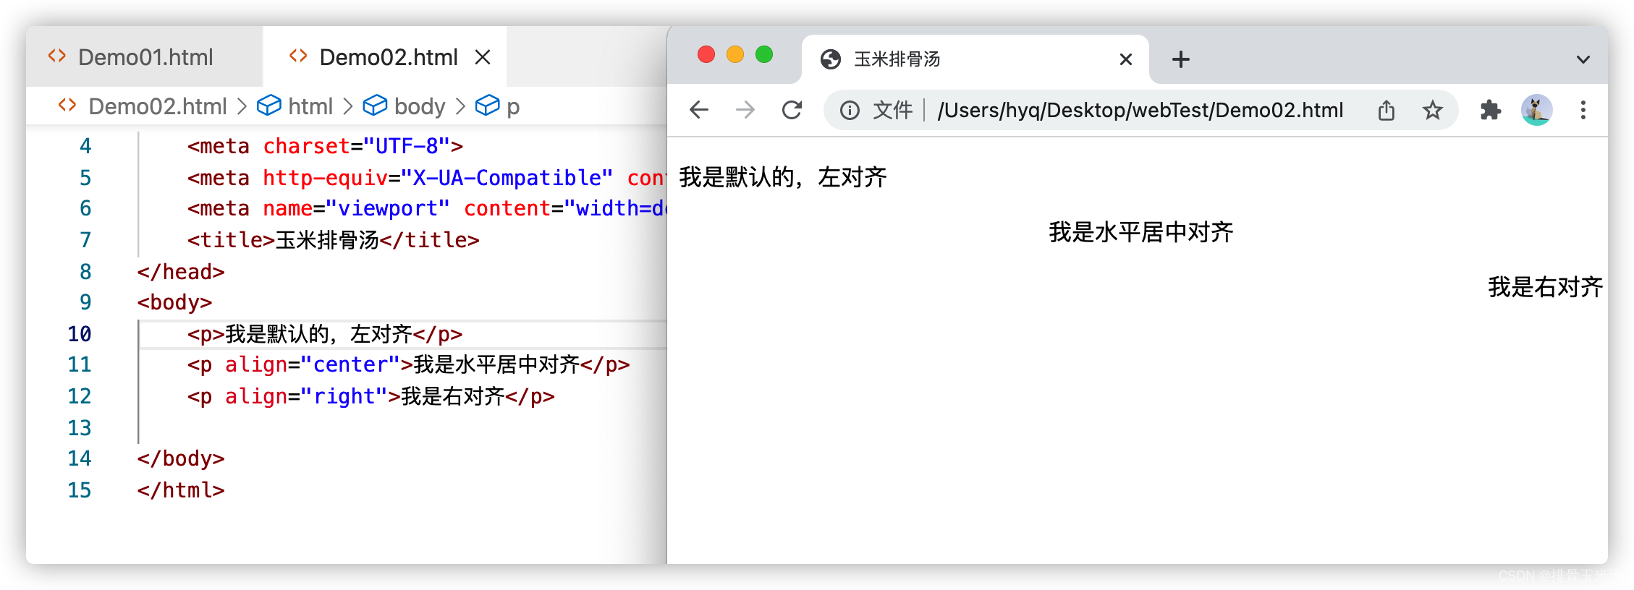Open the Chrome three-dot menu
Screen dimensions: 1634x590
point(1583,110)
